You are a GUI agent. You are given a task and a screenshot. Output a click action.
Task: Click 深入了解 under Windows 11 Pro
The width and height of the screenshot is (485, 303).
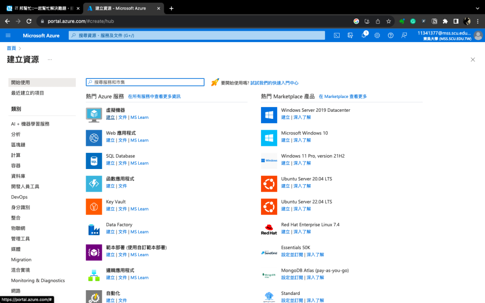pyautogui.click(x=302, y=163)
